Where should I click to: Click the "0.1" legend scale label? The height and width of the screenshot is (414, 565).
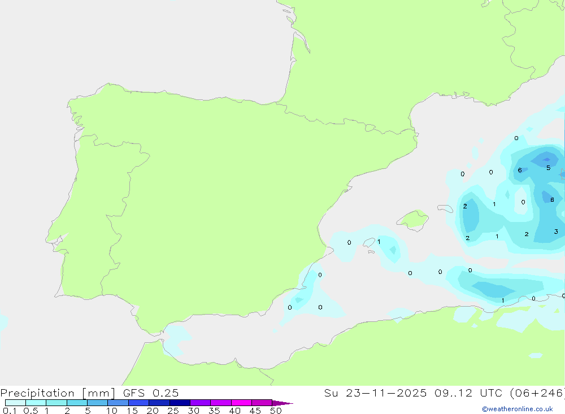[10, 411]
